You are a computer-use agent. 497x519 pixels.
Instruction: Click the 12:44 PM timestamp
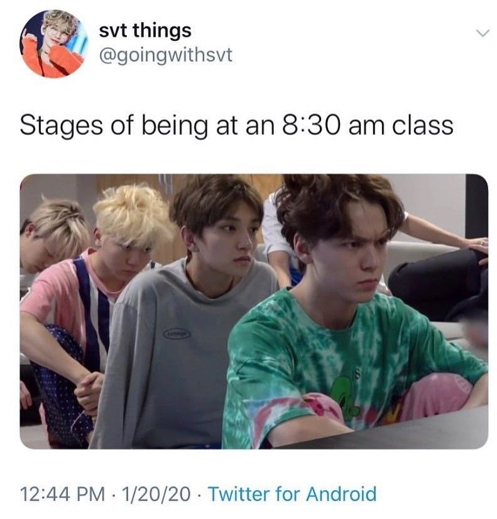pyautogui.click(x=62, y=494)
